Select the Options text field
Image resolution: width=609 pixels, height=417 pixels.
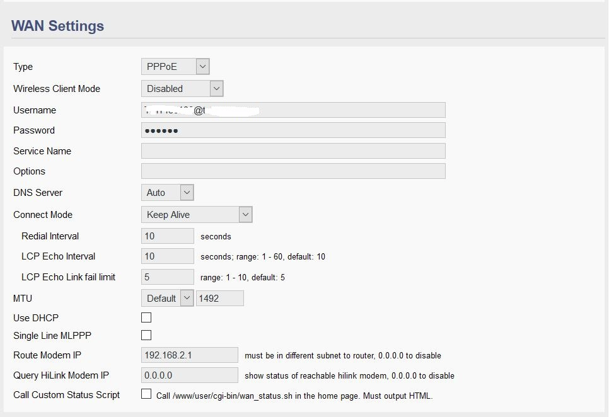[293, 171]
